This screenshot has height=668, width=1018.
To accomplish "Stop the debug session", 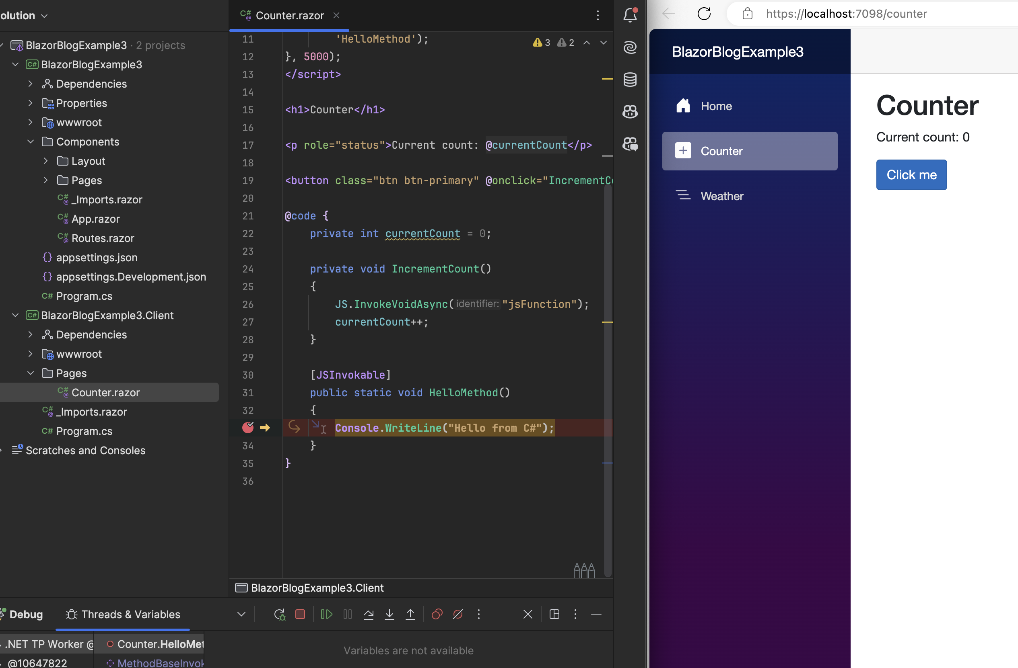I will pos(300,615).
